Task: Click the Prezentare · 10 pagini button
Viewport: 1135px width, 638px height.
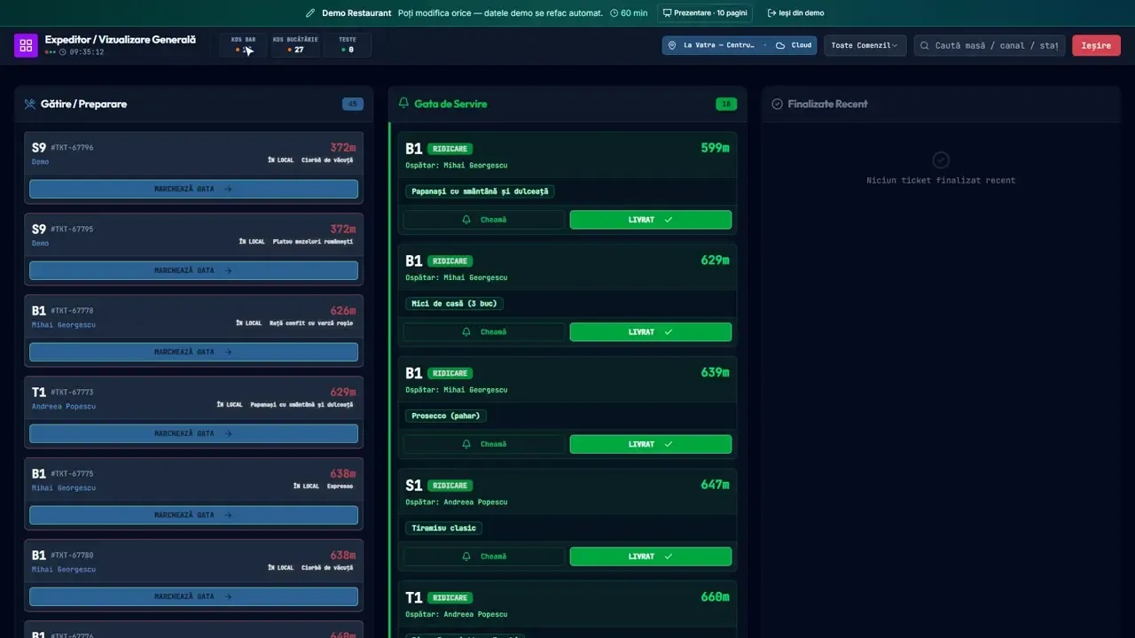Action: click(705, 13)
